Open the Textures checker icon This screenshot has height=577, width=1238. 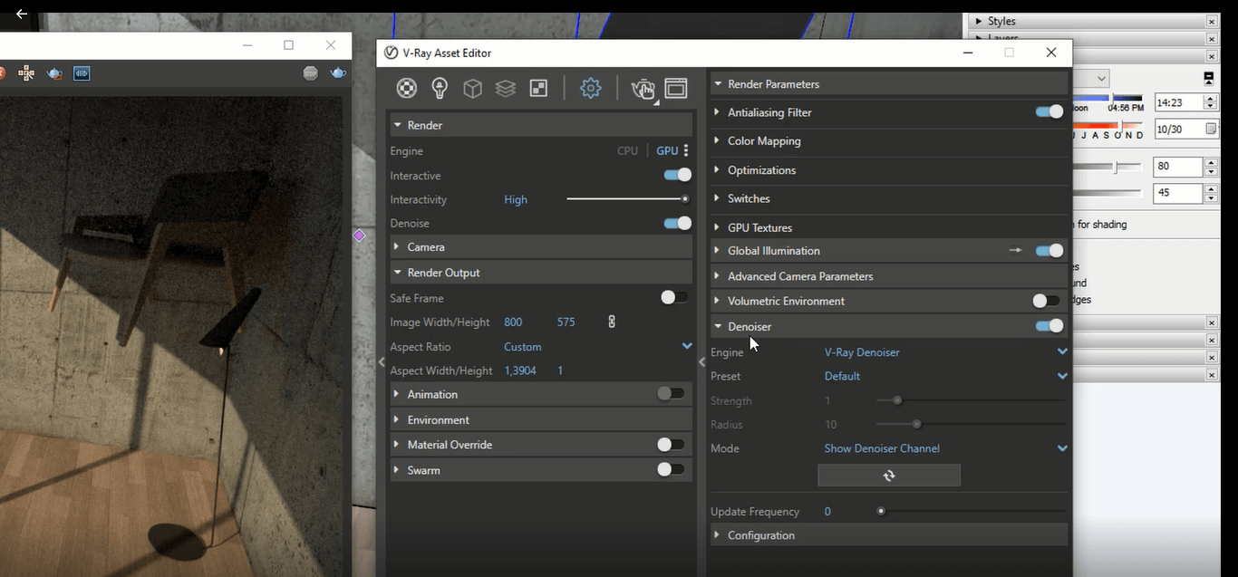pos(538,88)
